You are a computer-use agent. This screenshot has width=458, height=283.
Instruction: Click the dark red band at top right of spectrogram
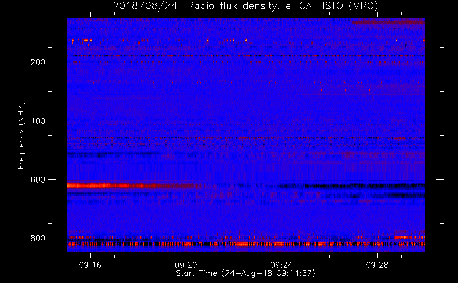coord(388,22)
